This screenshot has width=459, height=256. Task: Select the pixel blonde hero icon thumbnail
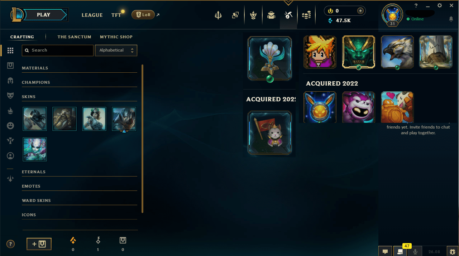pyautogui.click(x=320, y=52)
